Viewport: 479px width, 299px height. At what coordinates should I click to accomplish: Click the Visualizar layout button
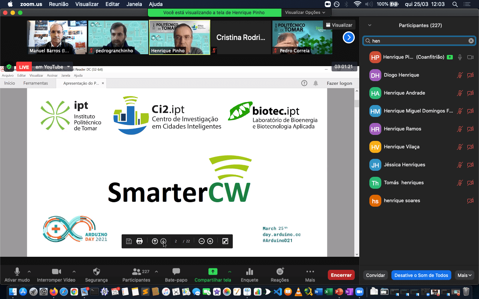tap(339, 25)
